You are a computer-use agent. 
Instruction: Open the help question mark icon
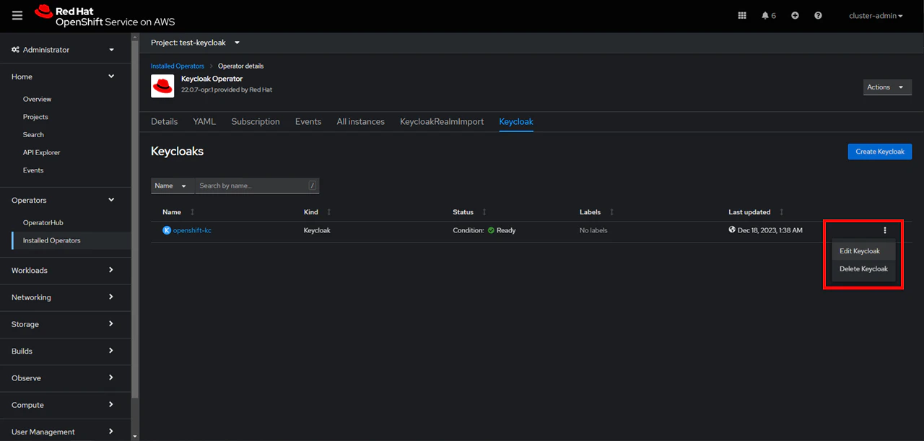click(818, 15)
